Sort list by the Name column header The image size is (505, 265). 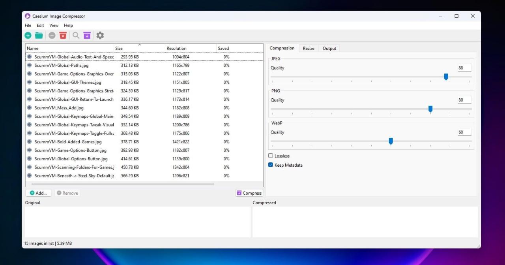(x=69, y=48)
